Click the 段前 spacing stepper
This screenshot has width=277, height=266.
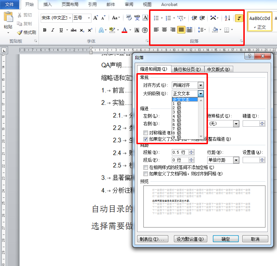[191, 152]
